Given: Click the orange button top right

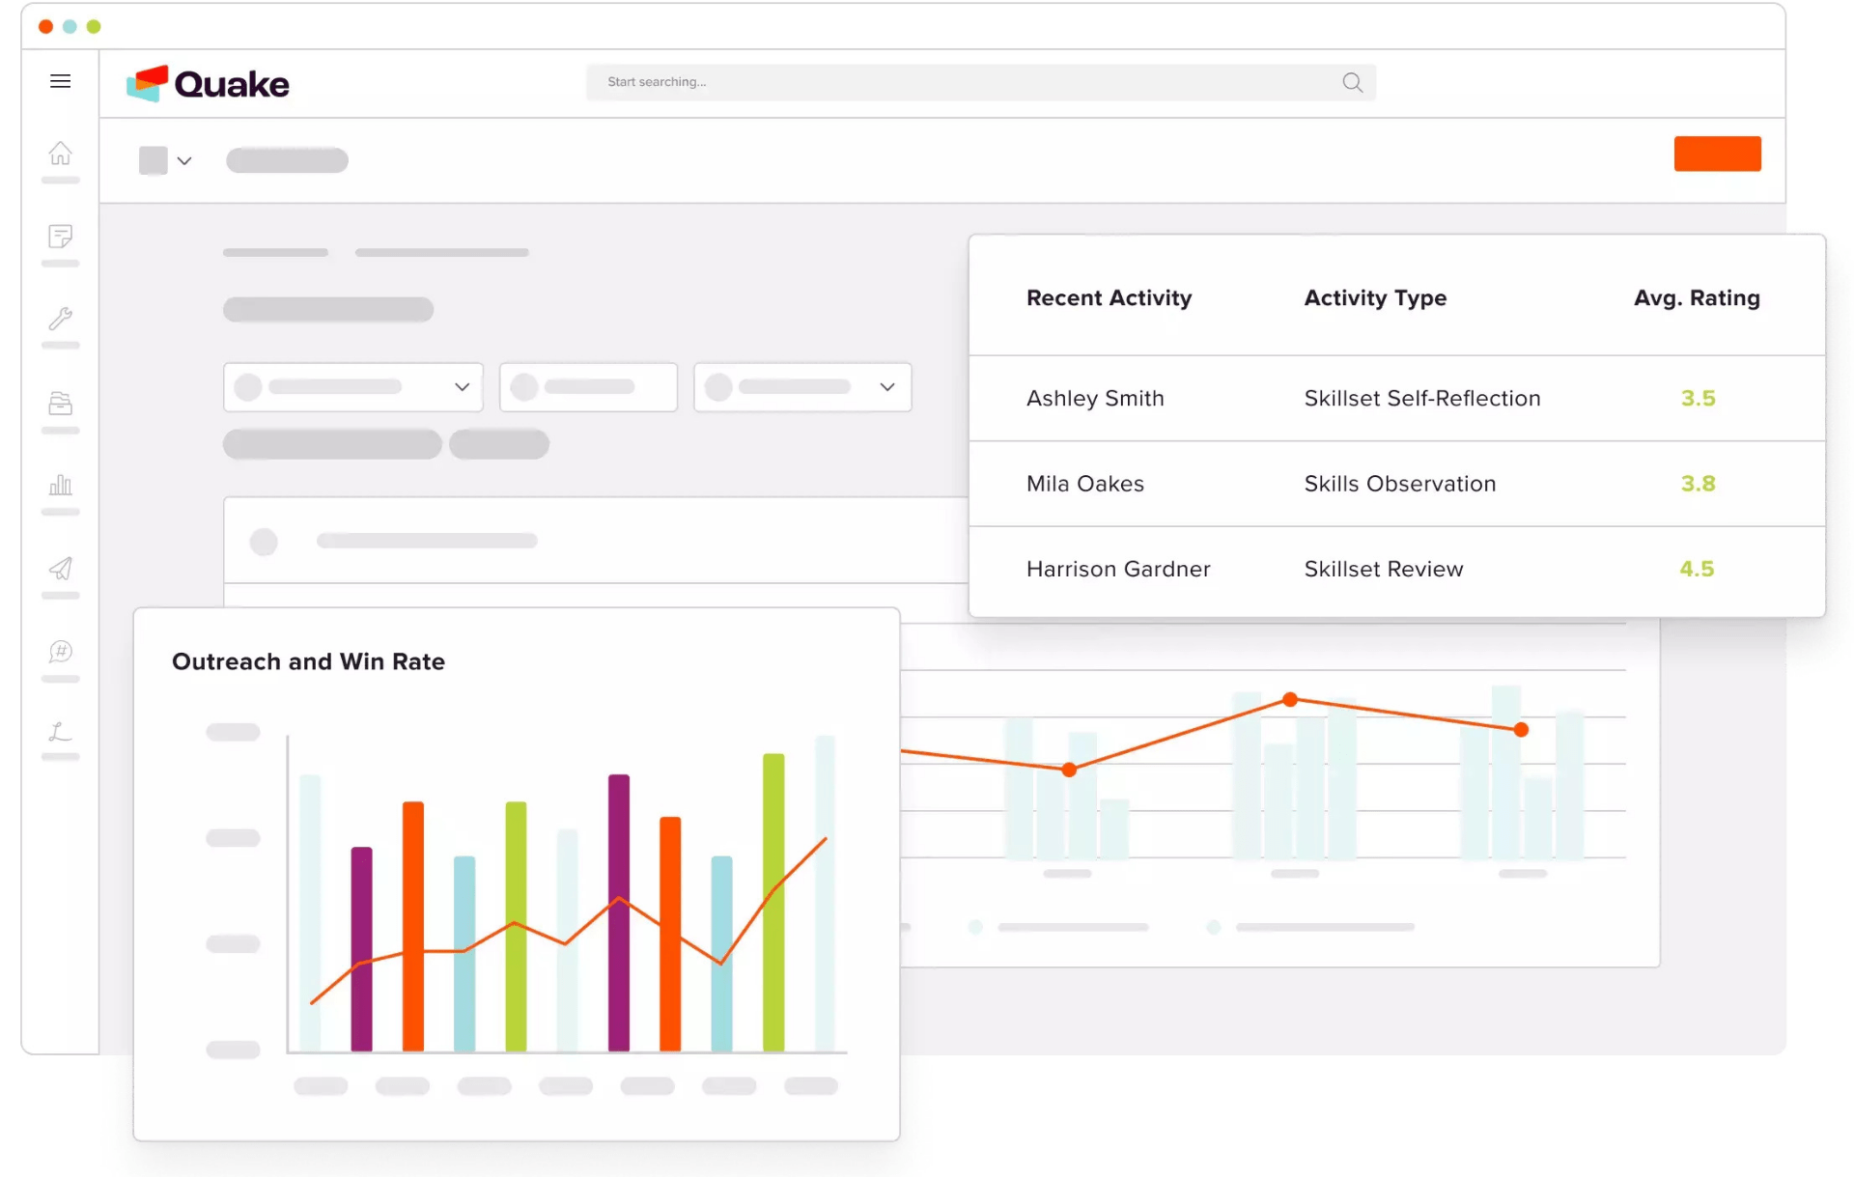Looking at the screenshot, I should tap(1716, 154).
